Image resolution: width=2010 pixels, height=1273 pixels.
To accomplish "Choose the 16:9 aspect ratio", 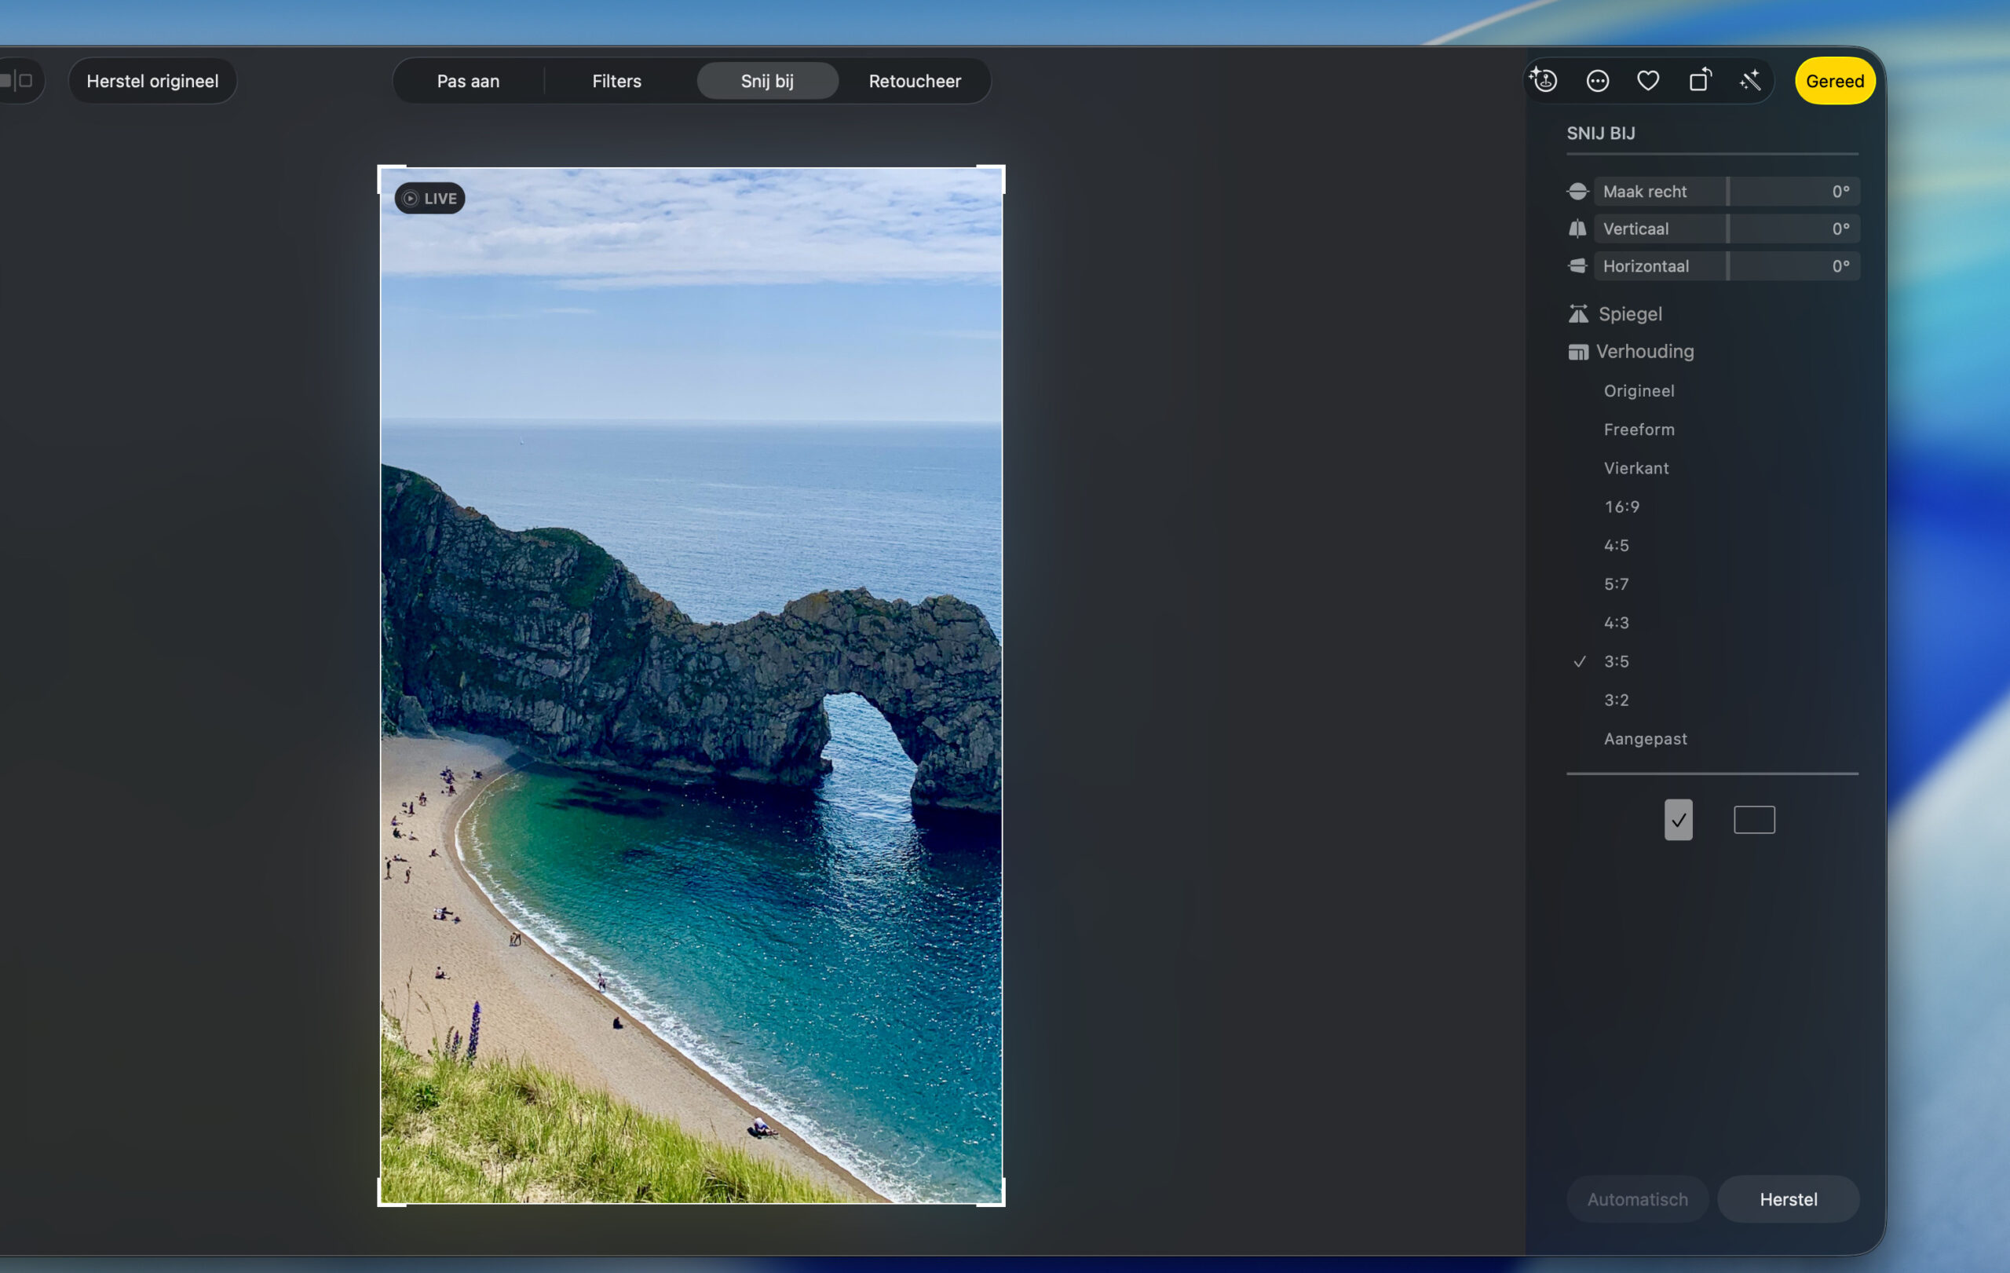I will coord(1621,507).
